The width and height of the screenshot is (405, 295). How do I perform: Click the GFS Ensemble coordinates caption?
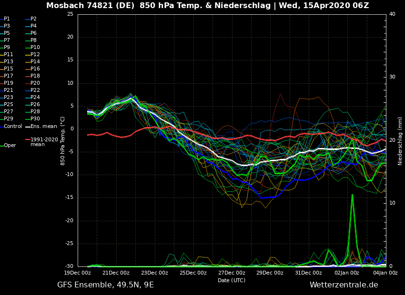(105, 285)
